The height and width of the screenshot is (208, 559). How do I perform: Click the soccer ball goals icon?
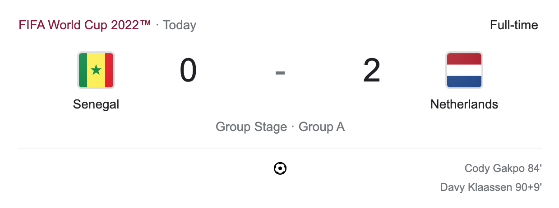[280, 169]
